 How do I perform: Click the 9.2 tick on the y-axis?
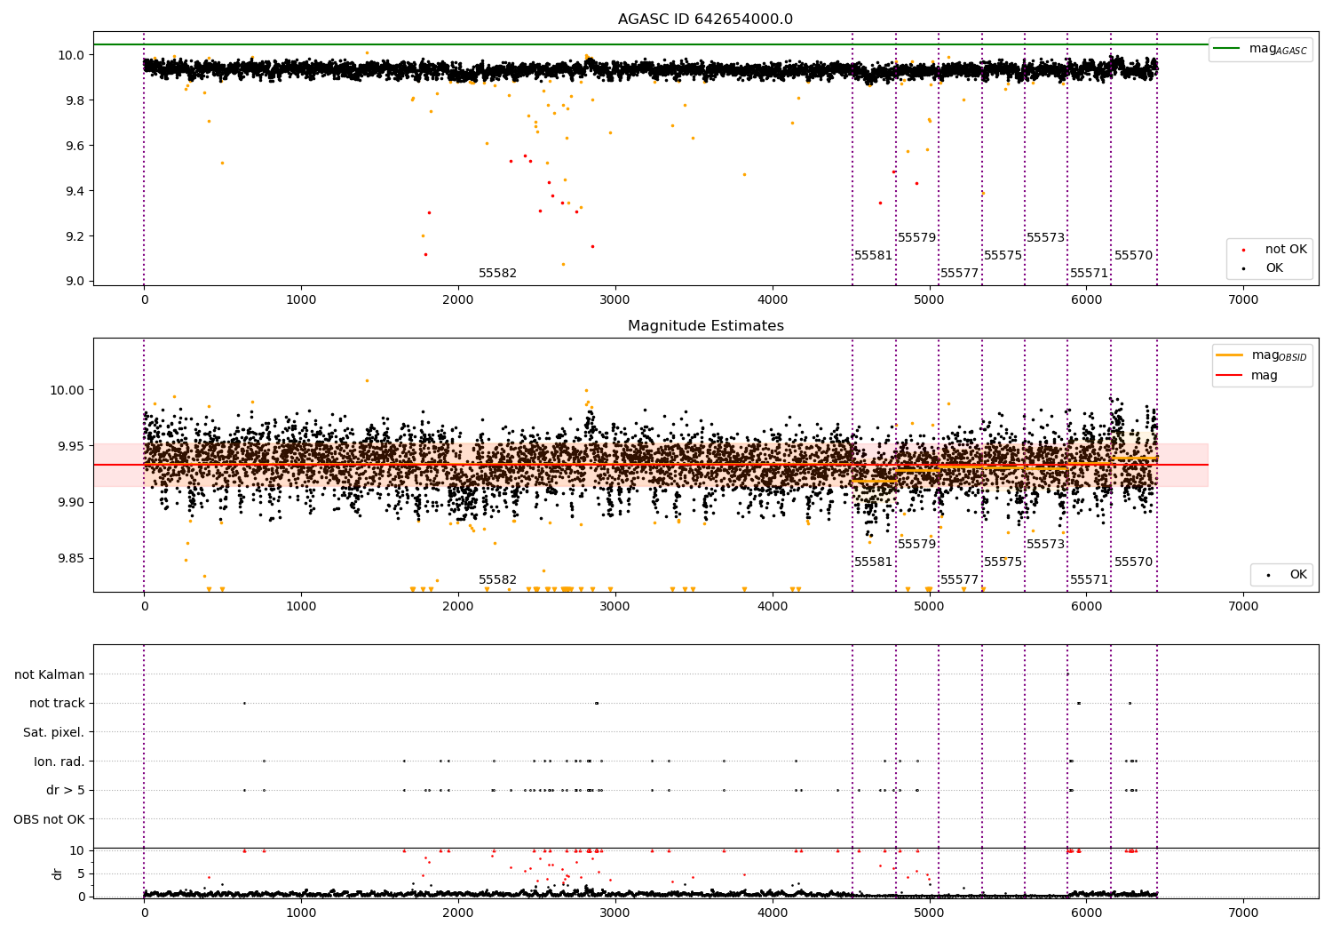pos(75,236)
